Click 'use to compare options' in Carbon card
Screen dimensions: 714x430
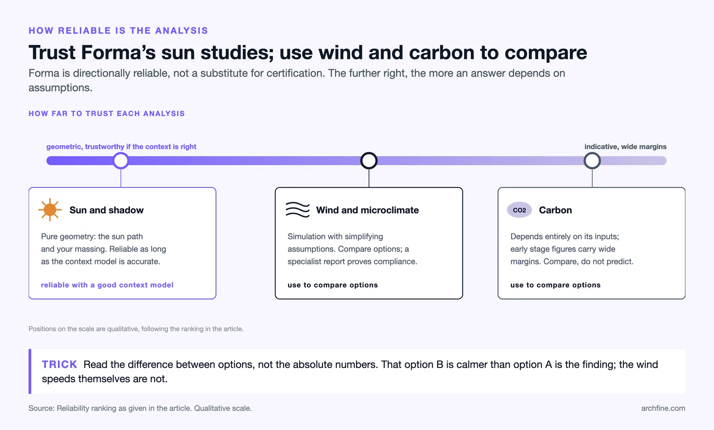(x=556, y=285)
